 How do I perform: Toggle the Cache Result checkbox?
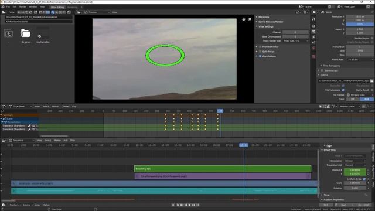click(372, 90)
